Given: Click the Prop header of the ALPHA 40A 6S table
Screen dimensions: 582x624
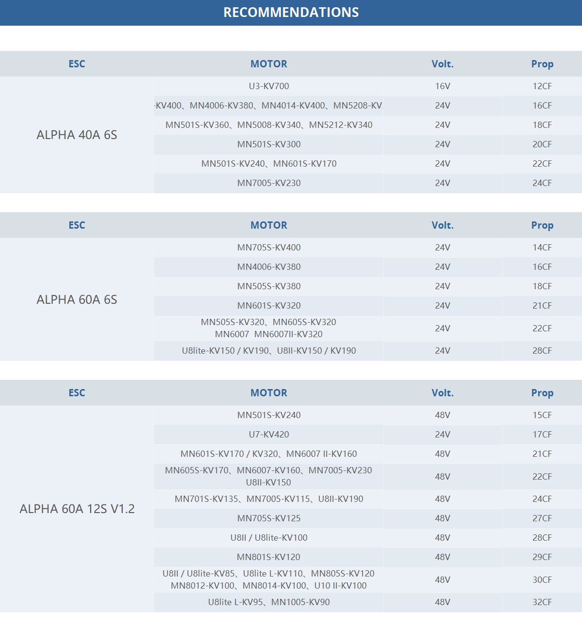Looking at the screenshot, I should click(x=542, y=64).
